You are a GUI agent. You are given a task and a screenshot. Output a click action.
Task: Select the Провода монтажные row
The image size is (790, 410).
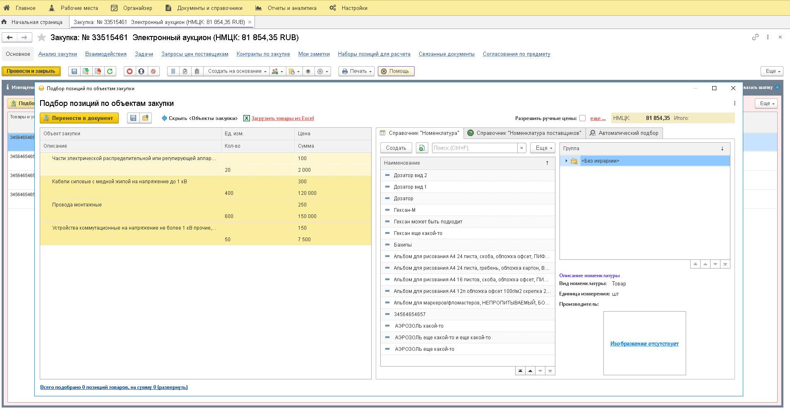tap(77, 205)
